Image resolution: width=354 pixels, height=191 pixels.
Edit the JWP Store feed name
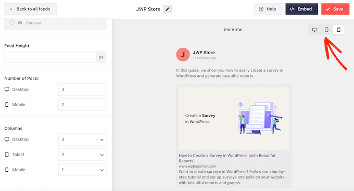coord(168,9)
